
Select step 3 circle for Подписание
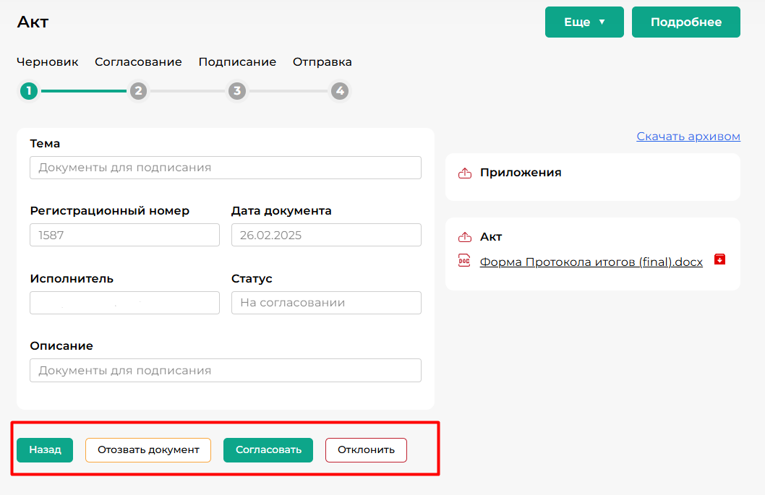(236, 91)
